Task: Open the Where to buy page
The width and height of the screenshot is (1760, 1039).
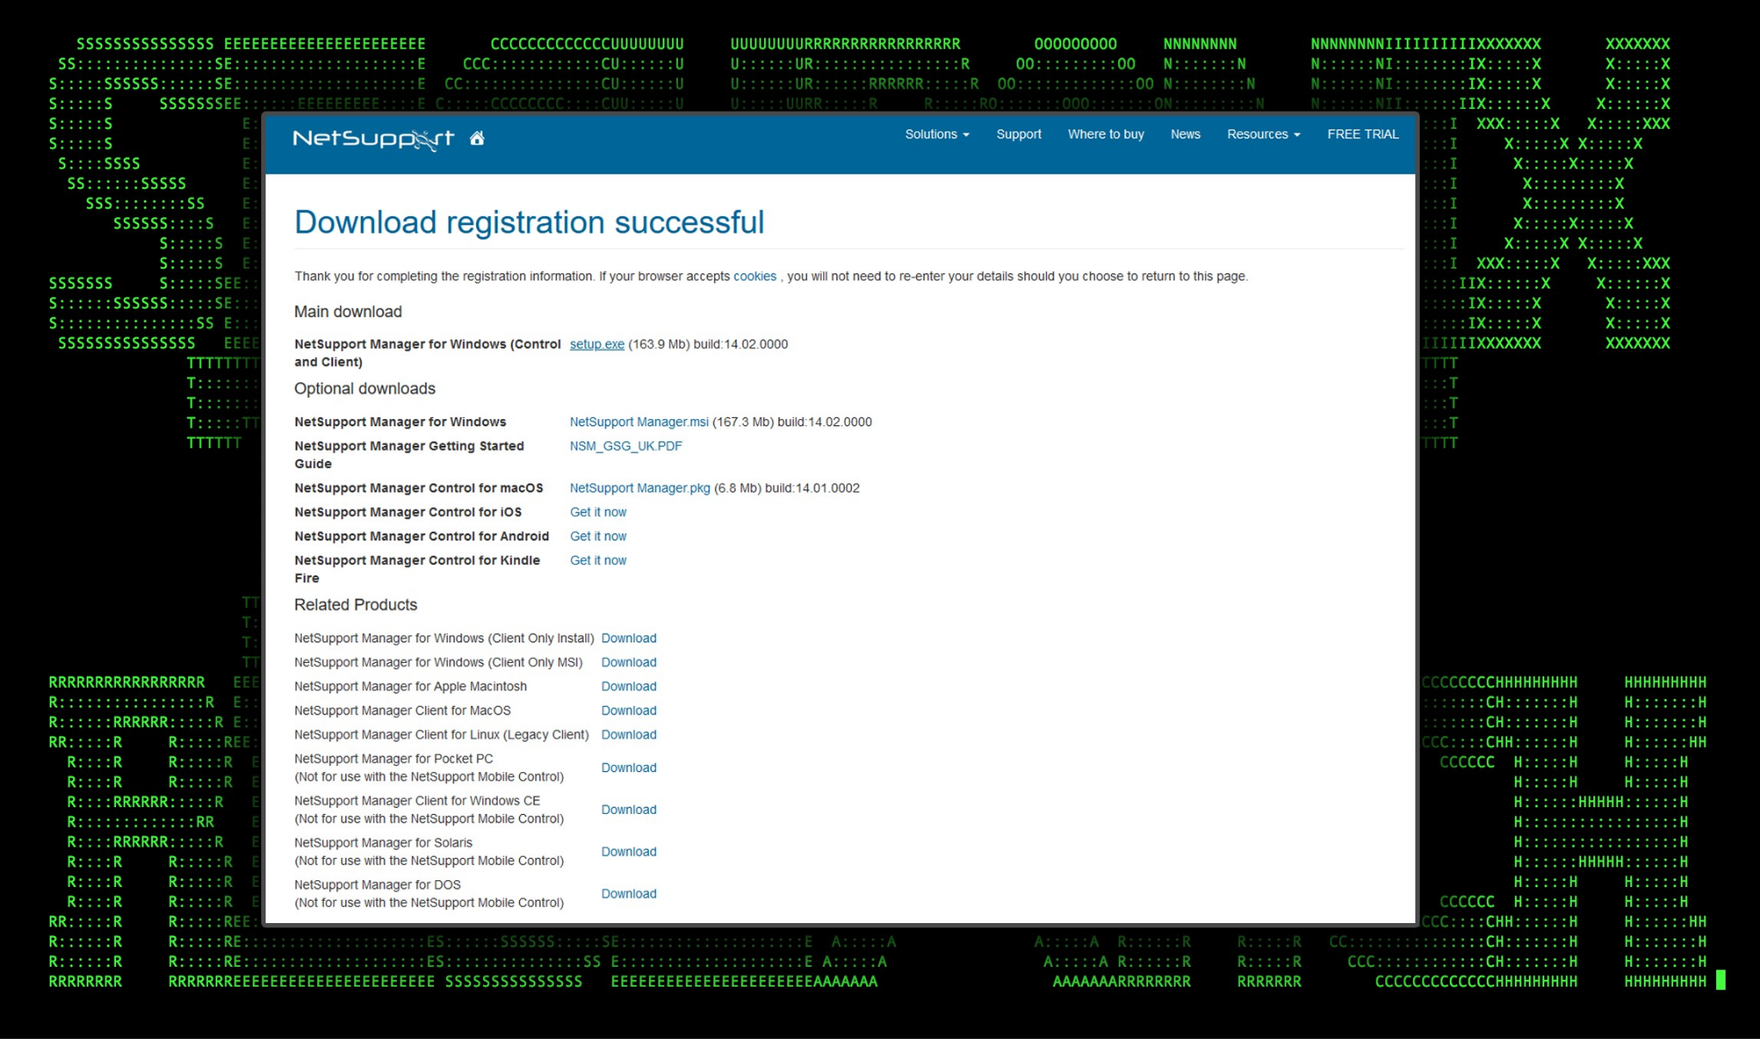Action: click(1105, 134)
